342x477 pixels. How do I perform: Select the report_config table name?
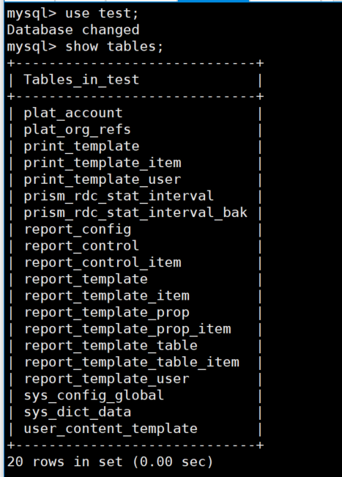[x=78, y=229]
